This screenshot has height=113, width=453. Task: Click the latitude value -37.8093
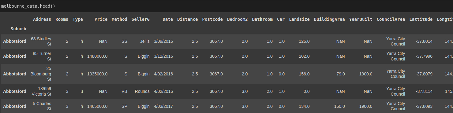[x=424, y=106]
